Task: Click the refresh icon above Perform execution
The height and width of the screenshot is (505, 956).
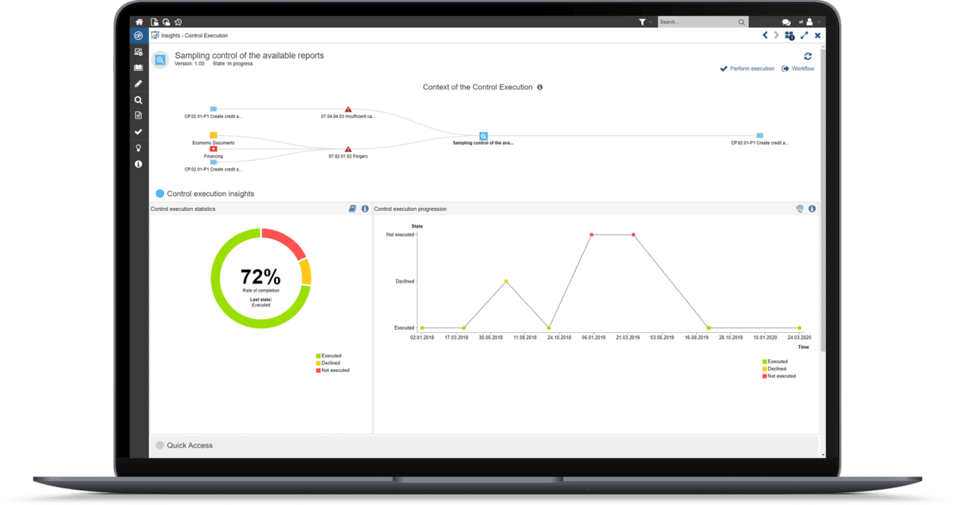Action: coord(808,56)
